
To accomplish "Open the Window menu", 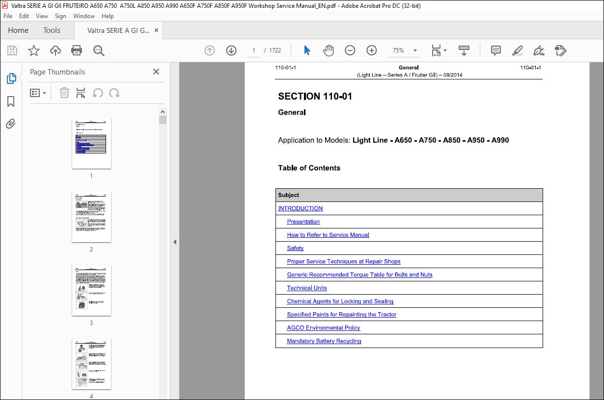I will coord(84,16).
